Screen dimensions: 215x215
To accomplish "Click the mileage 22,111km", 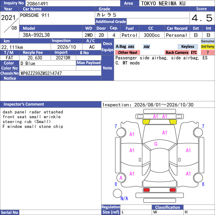I will 12,47.
